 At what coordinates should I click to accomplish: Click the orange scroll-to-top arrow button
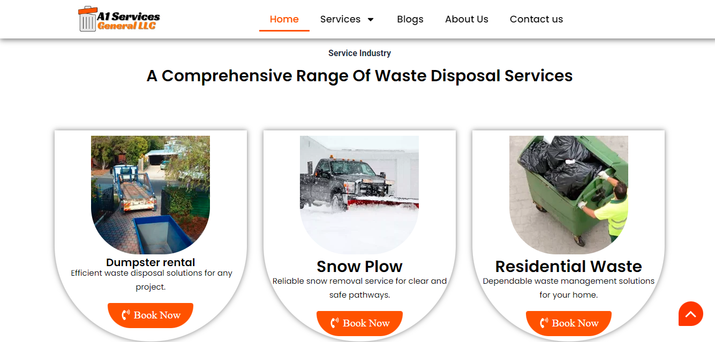[x=691, y=314]
